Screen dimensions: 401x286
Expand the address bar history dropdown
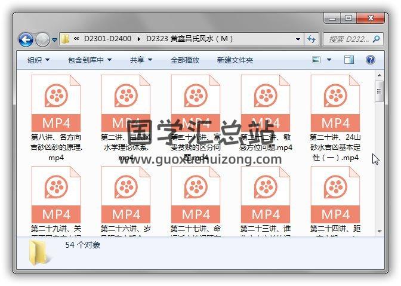point(298,39)
